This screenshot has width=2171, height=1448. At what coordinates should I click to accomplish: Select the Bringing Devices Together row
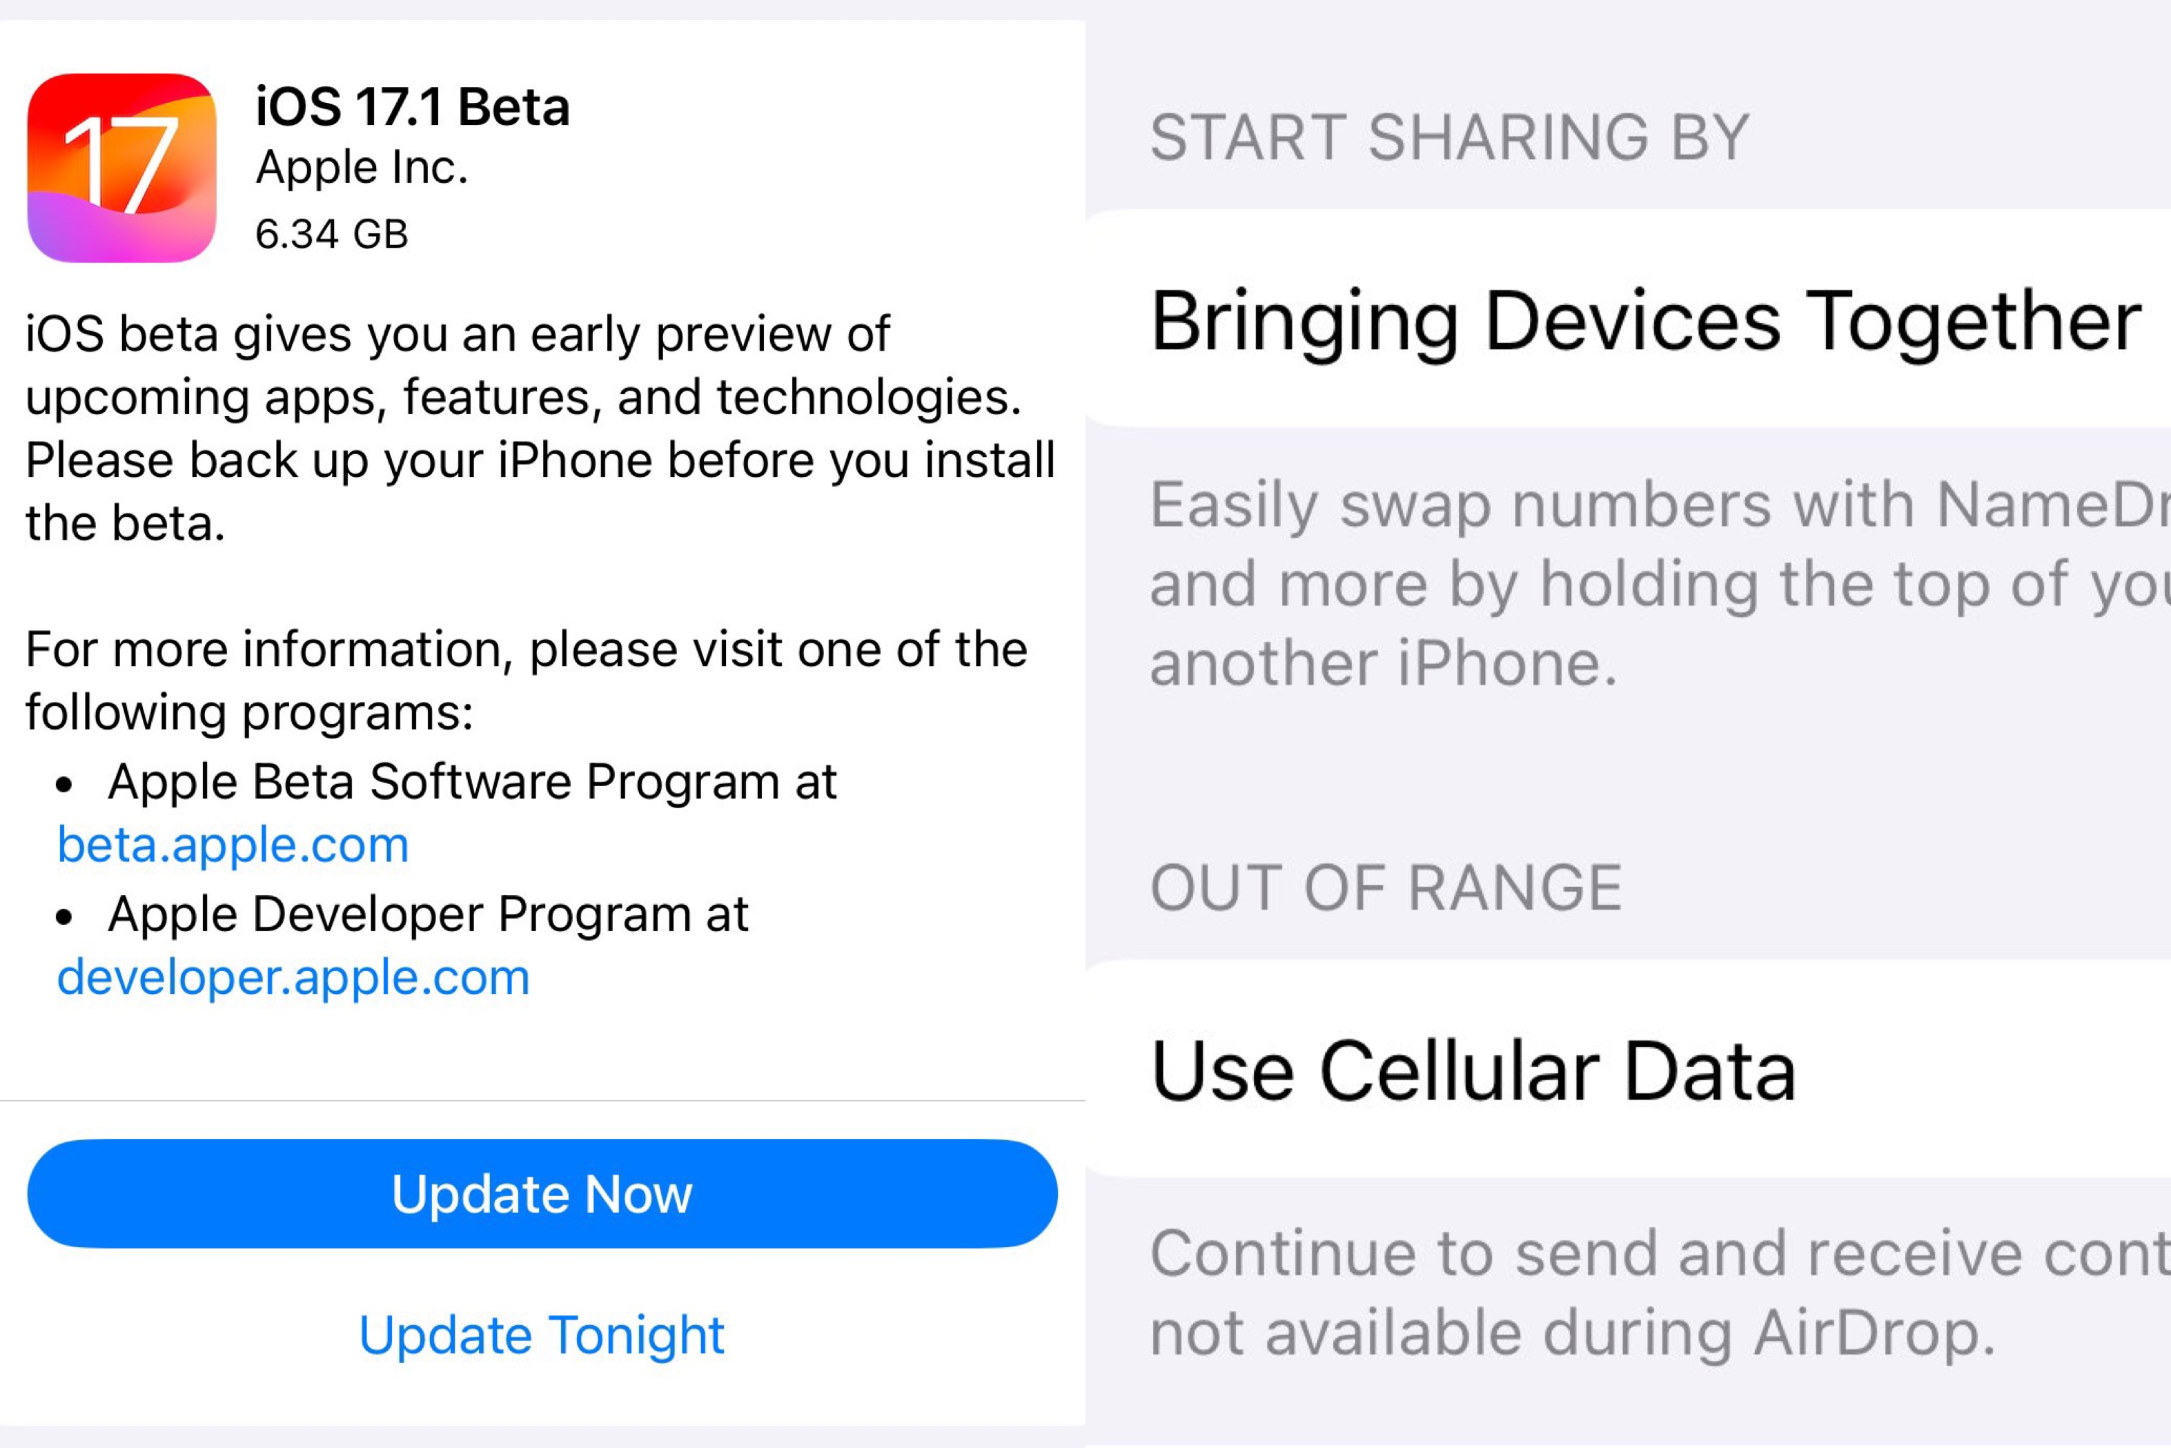tap(1629, 319)
